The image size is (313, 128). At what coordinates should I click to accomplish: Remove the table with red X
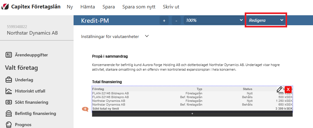pyautogui.click(x=288, y=89)
